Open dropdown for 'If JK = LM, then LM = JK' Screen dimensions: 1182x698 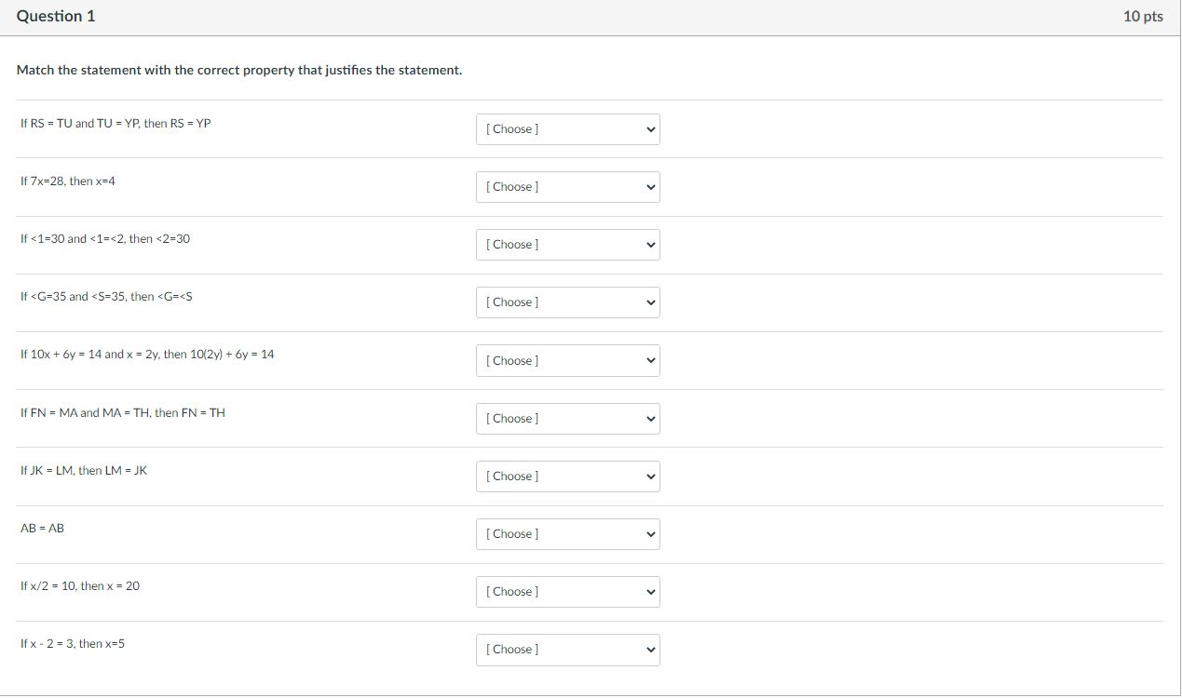click(567, 477)
